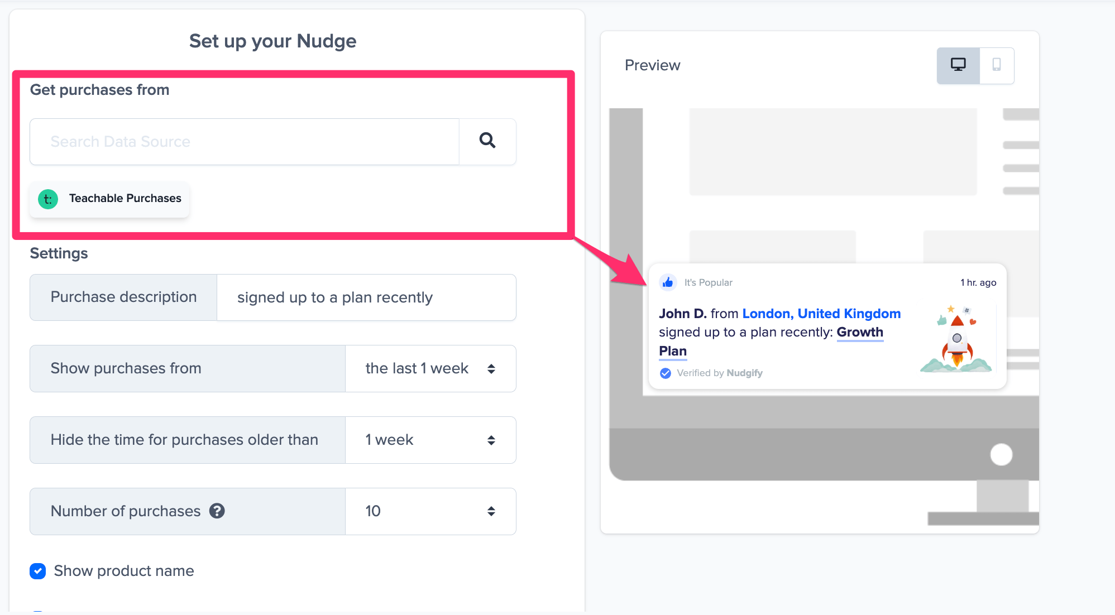The image size is (1115, 615).
Task: Click the rocket illustration in notification
Action: point(956,339)
